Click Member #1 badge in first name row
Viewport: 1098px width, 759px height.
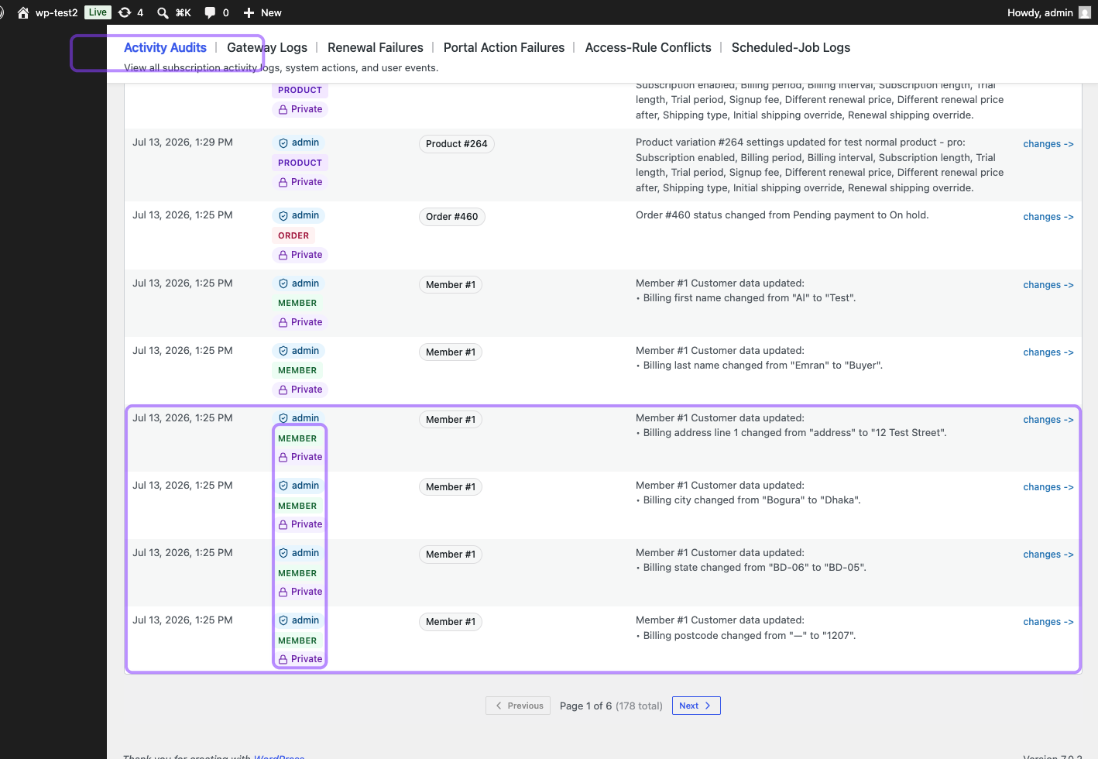click(451, 285)
